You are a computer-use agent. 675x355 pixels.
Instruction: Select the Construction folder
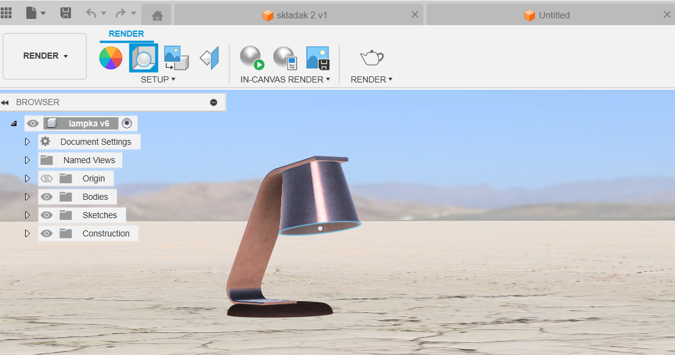tap(106, 233)
